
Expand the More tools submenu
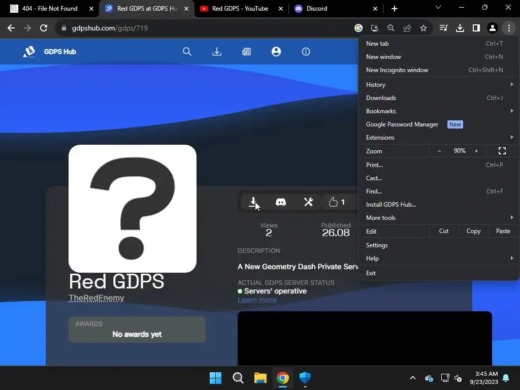coord(439,218)
